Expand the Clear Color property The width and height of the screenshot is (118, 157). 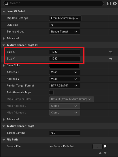(x=4, y=65)
